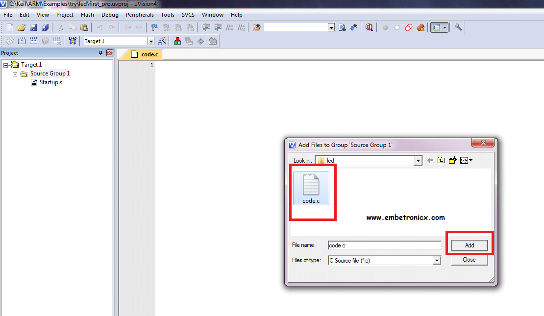Viewport: 544px width, 316px height.
Task: Open the View Menu icon in dialog
Action: pos(466,160)
